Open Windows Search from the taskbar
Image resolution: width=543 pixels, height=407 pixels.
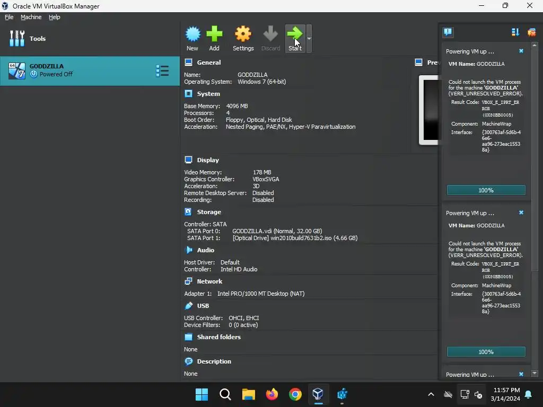[225, 394]
